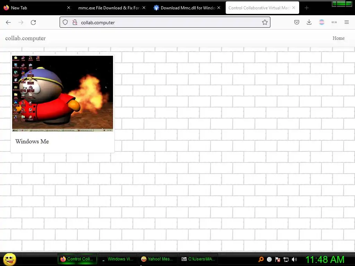Switch to Download Mmc.dll tab

click(x=187, y=8)
